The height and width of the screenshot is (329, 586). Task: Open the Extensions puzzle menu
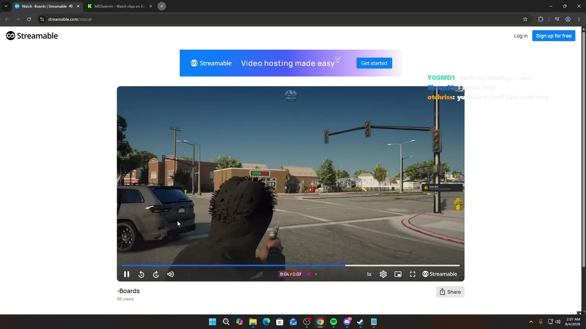click(541, 19)
